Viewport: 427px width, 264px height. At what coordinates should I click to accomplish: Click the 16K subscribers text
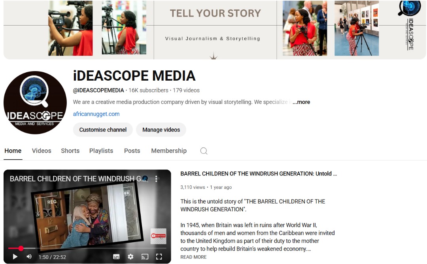(x=148, y=91)
